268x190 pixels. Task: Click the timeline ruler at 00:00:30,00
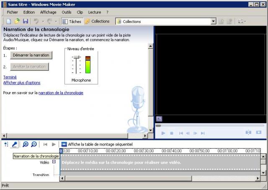pyautogui.click(x=144, y=151)
